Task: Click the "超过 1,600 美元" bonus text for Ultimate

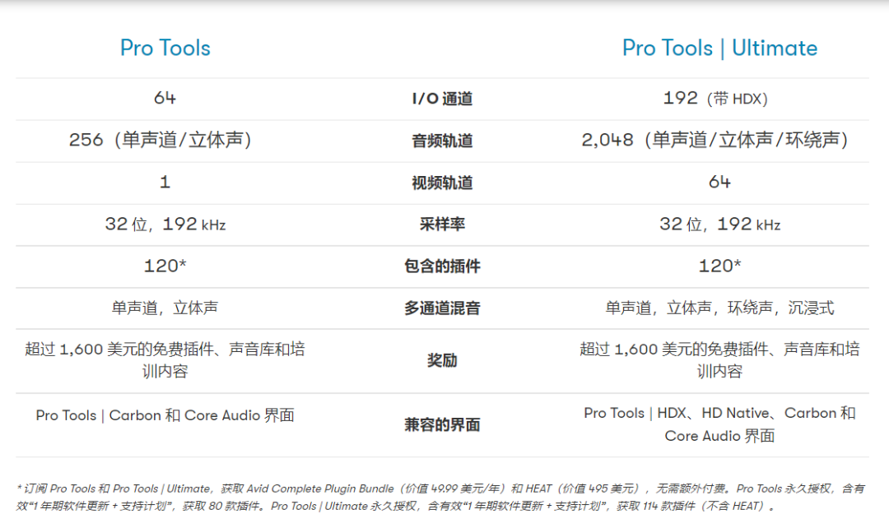Action: click(719, 360)
